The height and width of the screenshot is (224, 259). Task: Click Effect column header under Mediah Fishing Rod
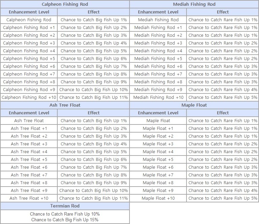click(223, 12)
